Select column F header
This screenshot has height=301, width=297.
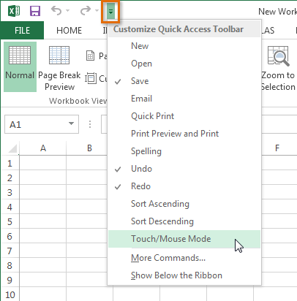277,148
